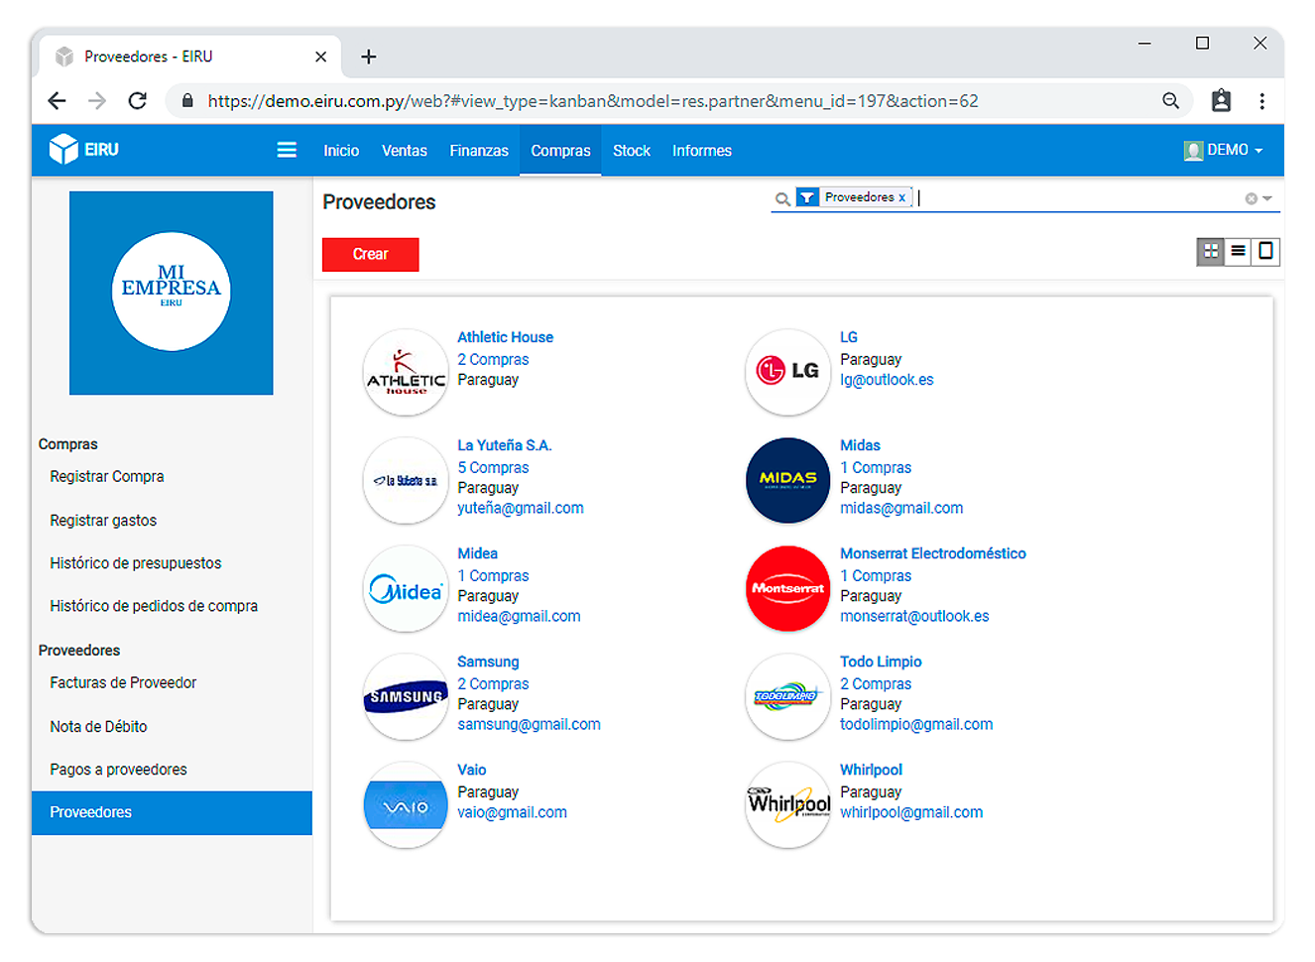Click the La Yuteña logo thumbnail

tap(406, 480)
